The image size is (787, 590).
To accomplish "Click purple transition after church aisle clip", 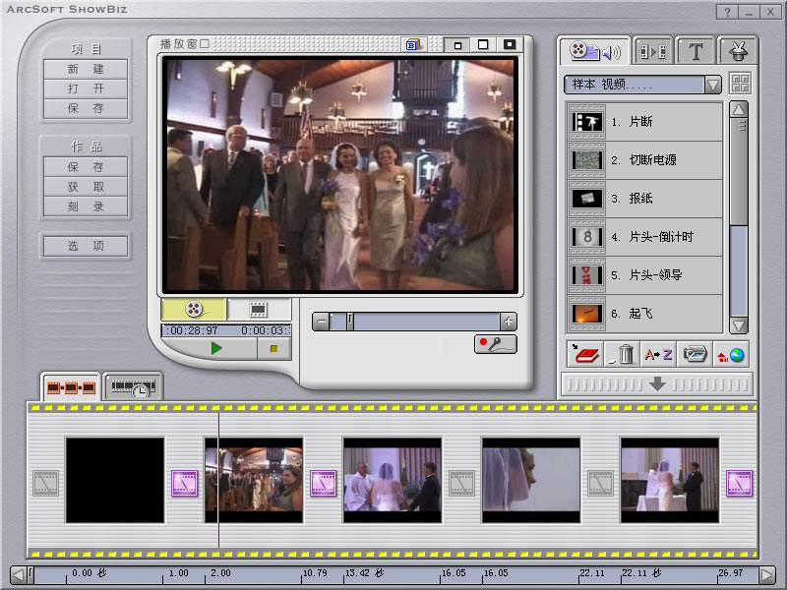I will [x=324, y=483].
